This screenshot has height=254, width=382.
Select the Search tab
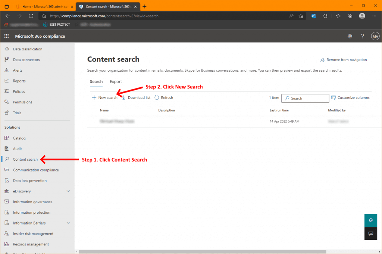[96, 82]
